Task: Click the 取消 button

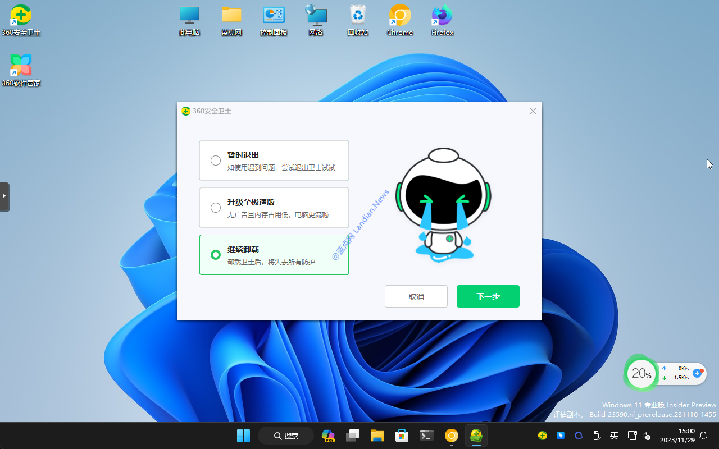Action: [x=416, y=296]
